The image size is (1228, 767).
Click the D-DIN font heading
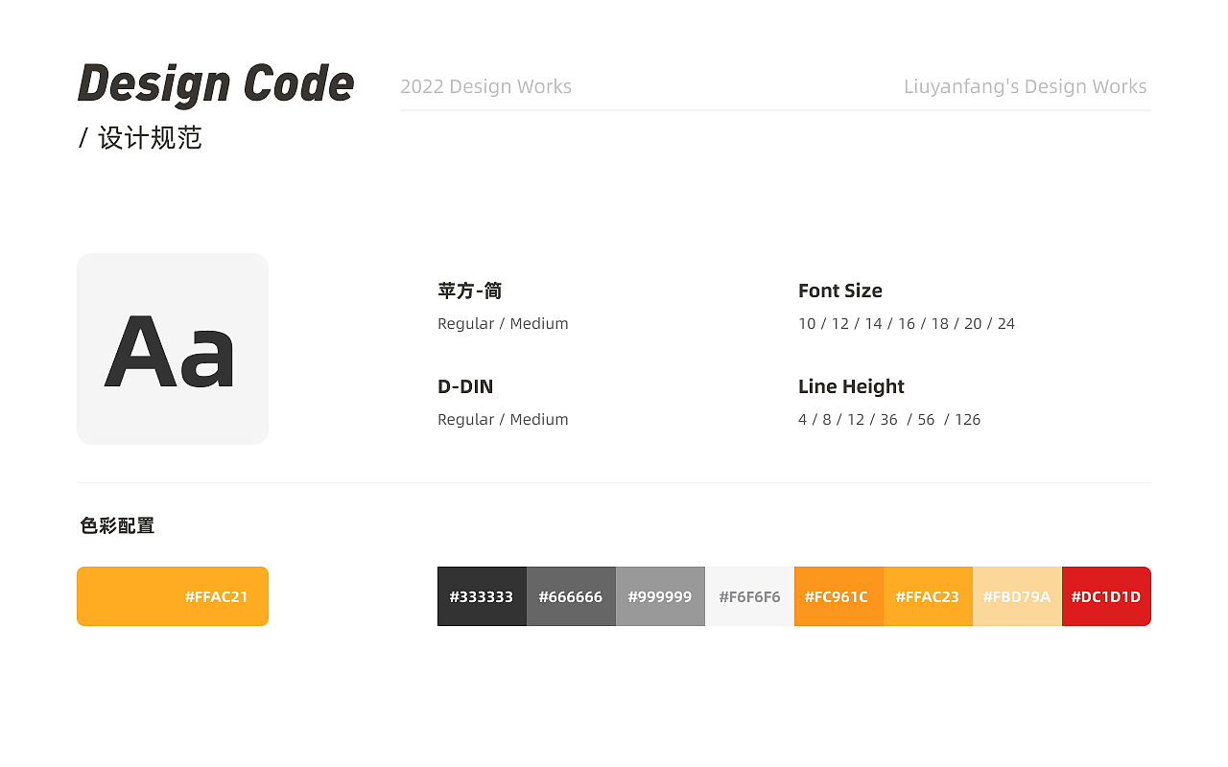click(465, 386)
